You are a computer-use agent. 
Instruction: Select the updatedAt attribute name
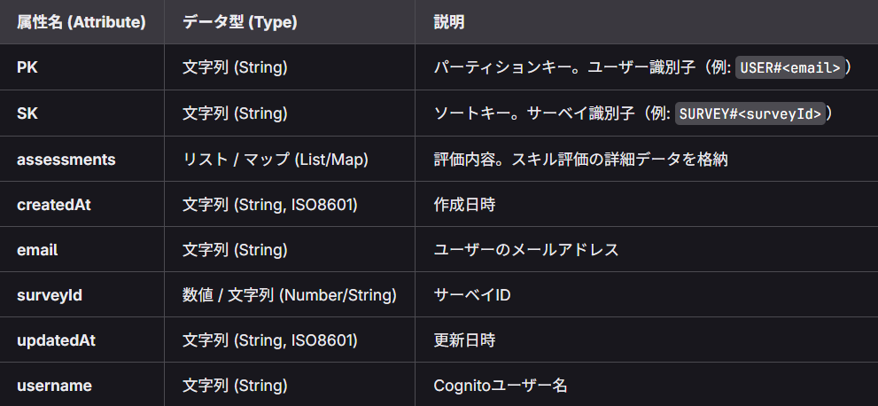click(x=56, y=340)
